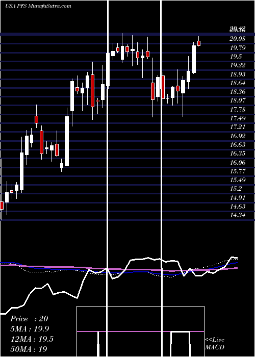This screenshot has height=357, width=255.
Task: Click the 17.49 price axis label
Action: (x=238, y=118)
